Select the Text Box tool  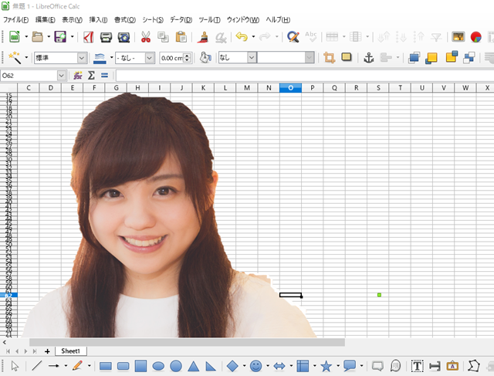(x=417, y=366)
